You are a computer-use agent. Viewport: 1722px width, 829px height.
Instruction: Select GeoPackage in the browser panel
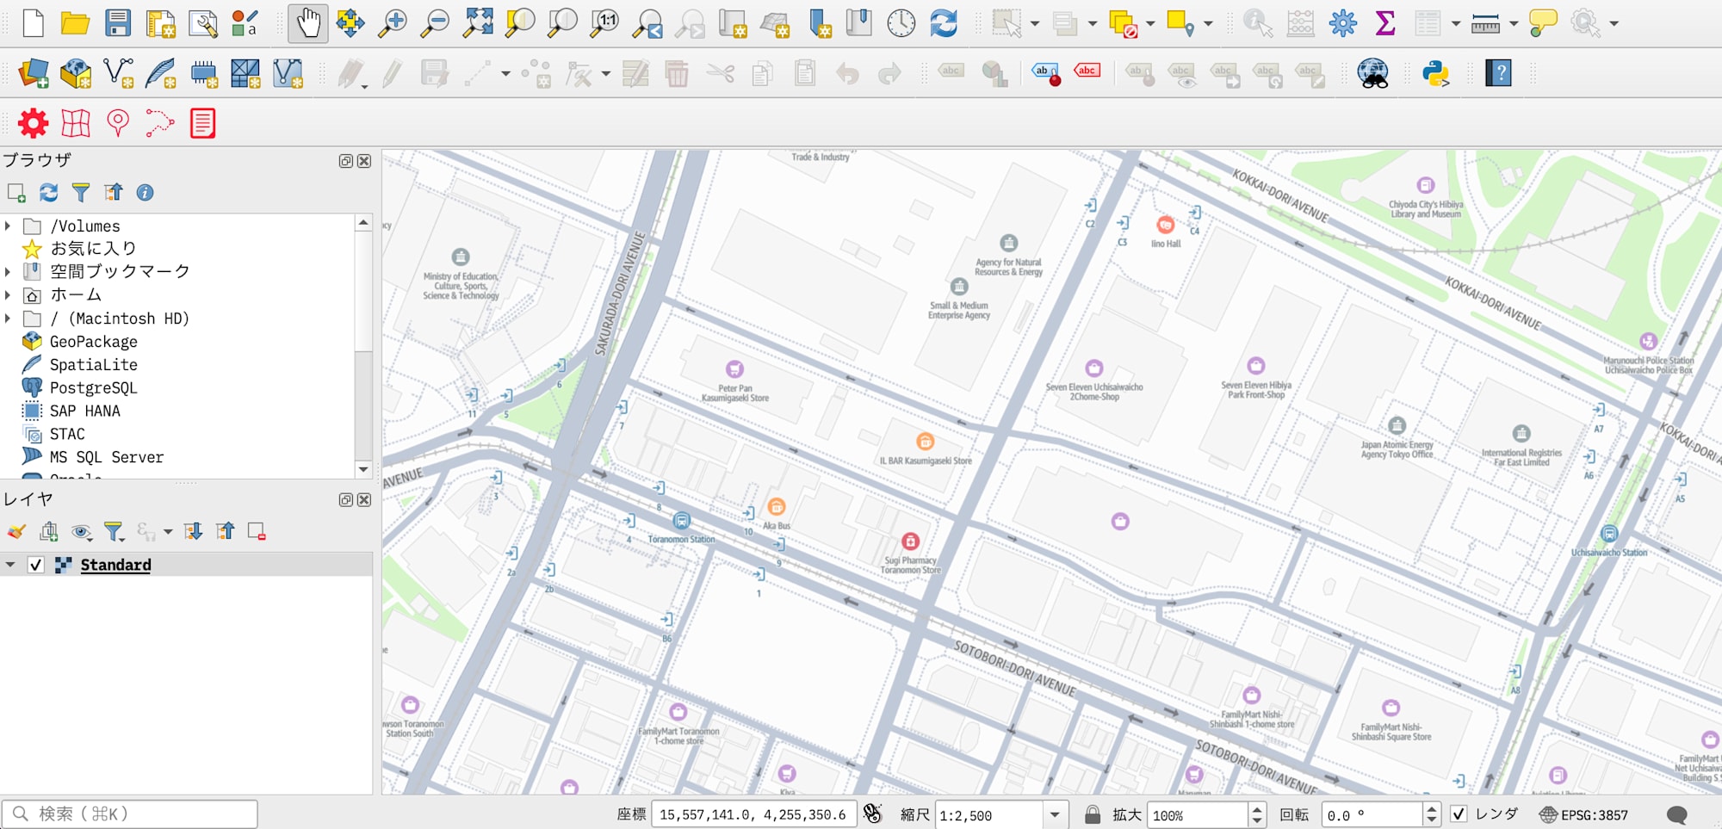click(93, 342)
